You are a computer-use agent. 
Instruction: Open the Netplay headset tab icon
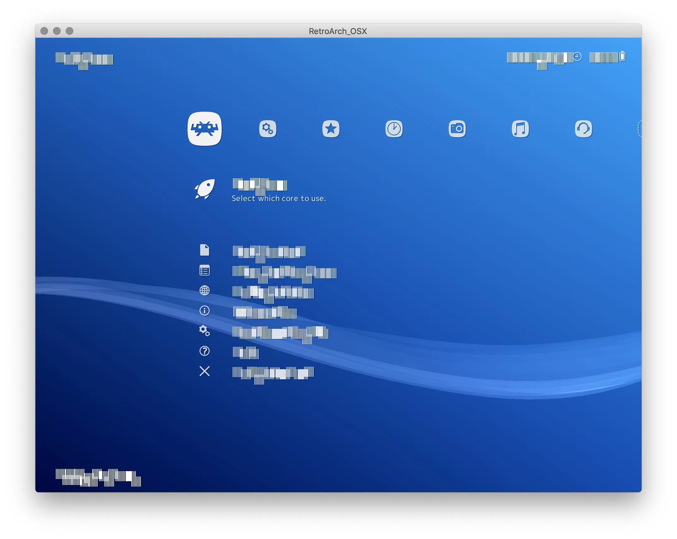(583, 129)
